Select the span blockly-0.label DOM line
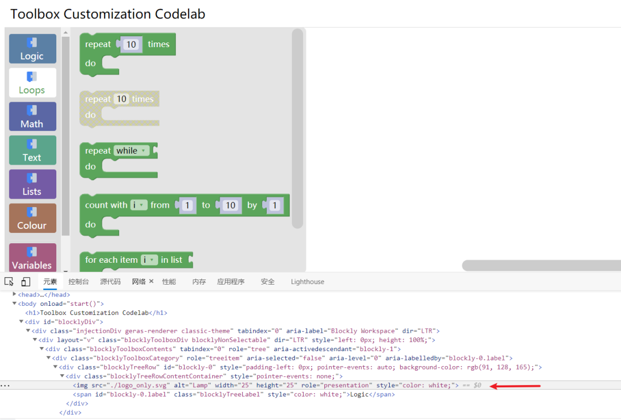 [233, 394]
